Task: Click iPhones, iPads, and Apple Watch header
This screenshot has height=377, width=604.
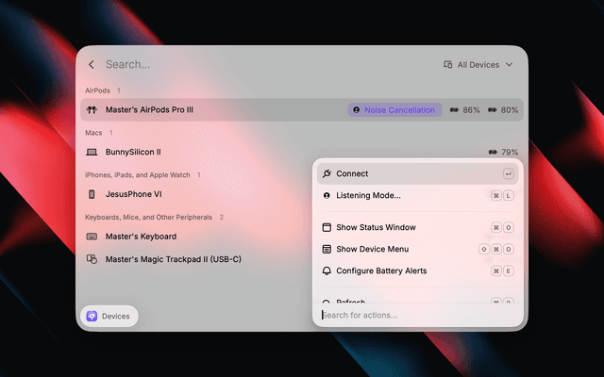Action: pyautogui.click(x=138, y=175)
